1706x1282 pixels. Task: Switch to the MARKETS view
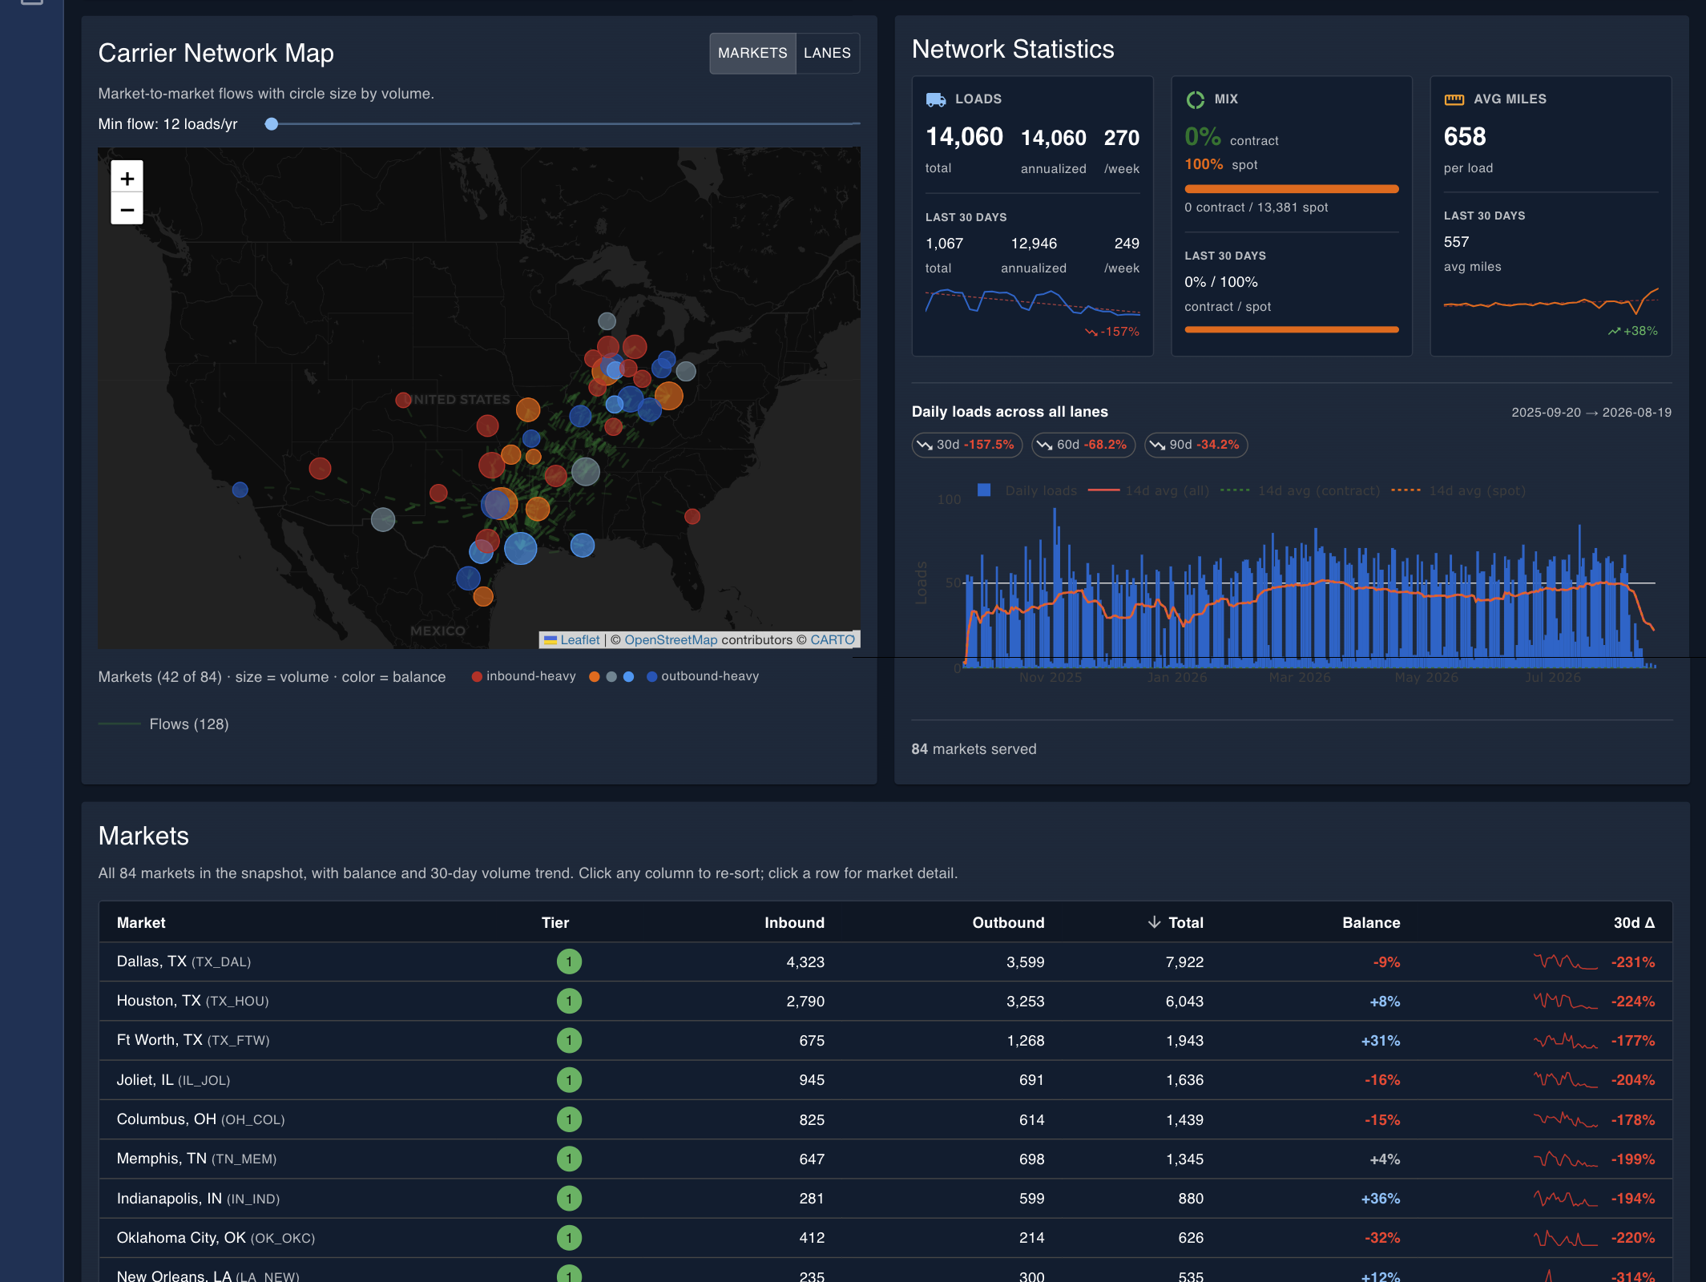pyautogui.click(x=752, y=53)
